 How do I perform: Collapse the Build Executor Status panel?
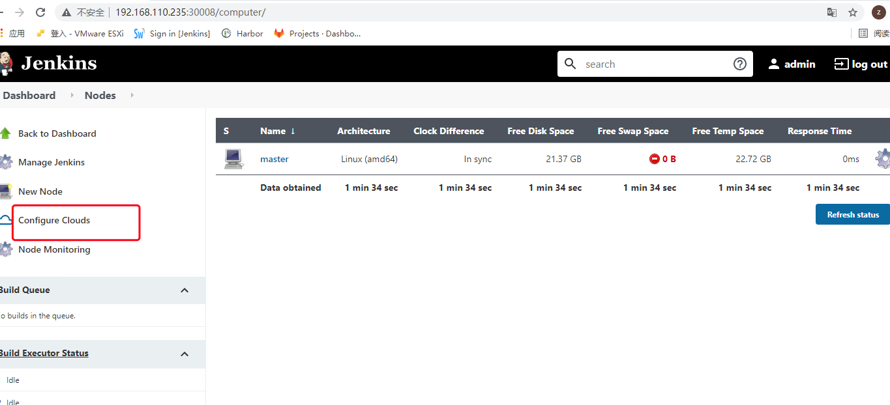(185, 354)
